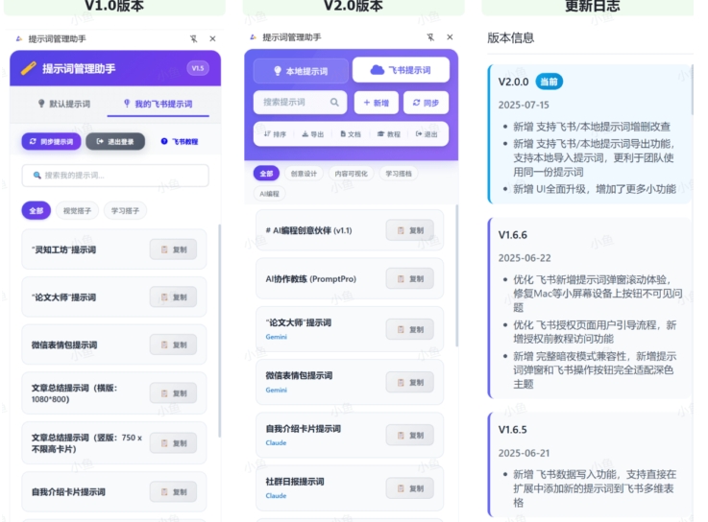Copy AI编程创意伙伴 (v1.1) prompt
The height and width of the screenshot is (522, 708).
410,230
